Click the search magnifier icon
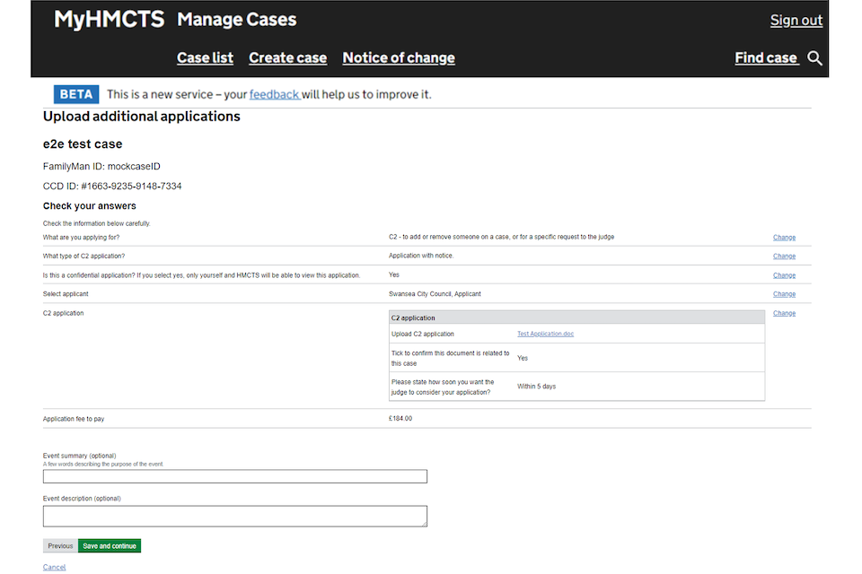 pyautogui.click(x=814, y=58)
